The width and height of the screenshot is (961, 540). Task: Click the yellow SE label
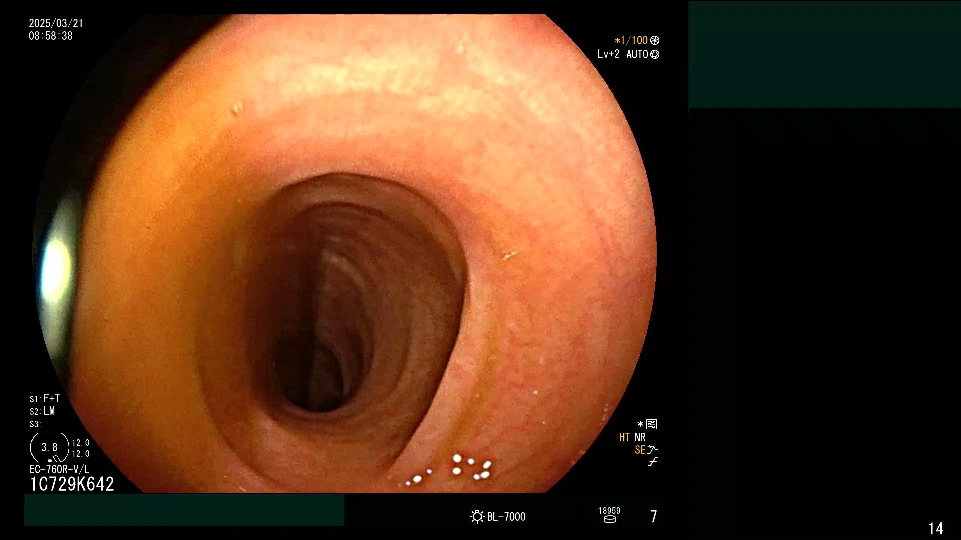(x=640, y=450)
